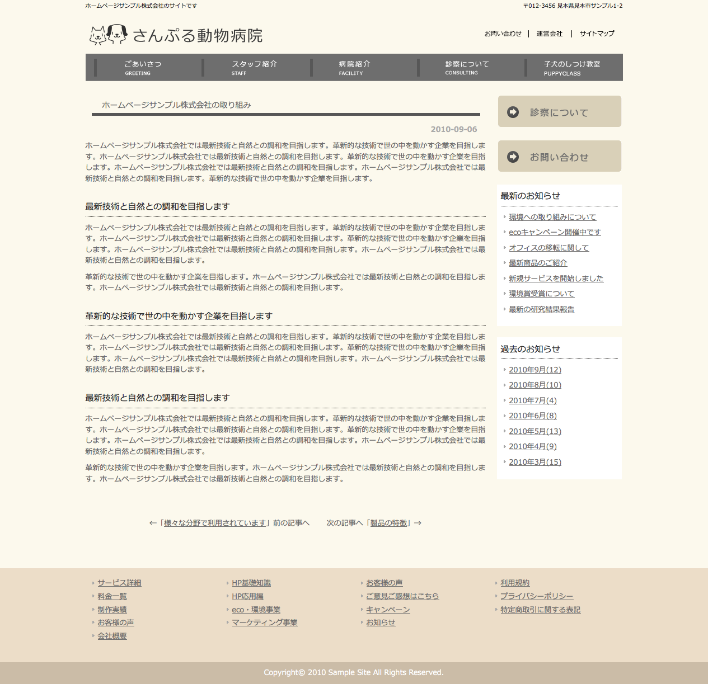This screenshot has height=684, width=708.
Task: Click footer link プライバシーポリシー
Action: point(537,596)
